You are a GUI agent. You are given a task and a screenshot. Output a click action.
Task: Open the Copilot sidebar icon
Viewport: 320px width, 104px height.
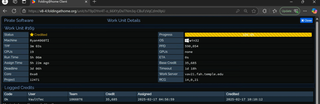tap(314, 11)
